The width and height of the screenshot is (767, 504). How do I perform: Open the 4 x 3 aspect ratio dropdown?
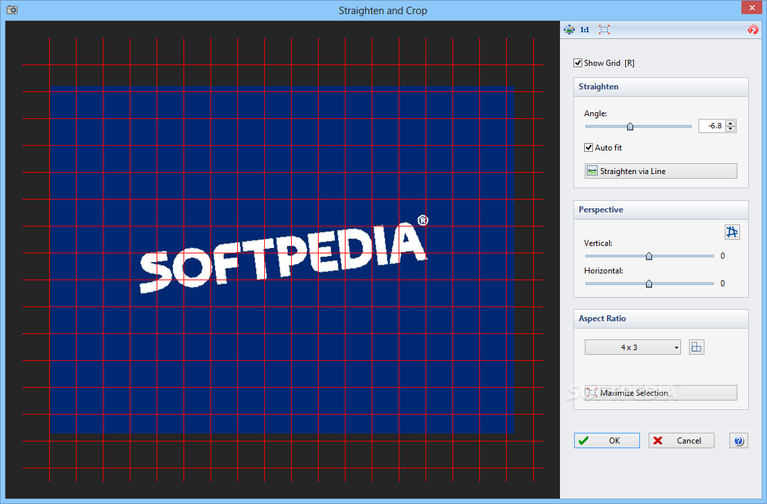point(633,347)
